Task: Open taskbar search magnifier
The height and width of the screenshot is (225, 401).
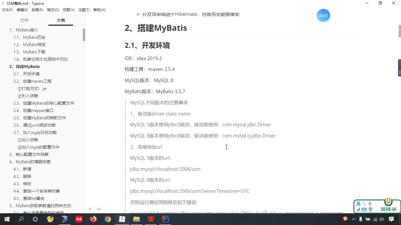Action: click(21, 219)
